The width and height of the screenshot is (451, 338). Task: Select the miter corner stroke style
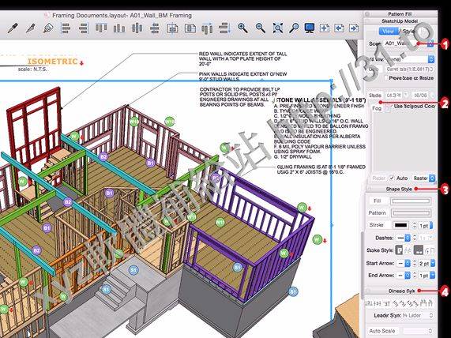[x=399, y=250]
